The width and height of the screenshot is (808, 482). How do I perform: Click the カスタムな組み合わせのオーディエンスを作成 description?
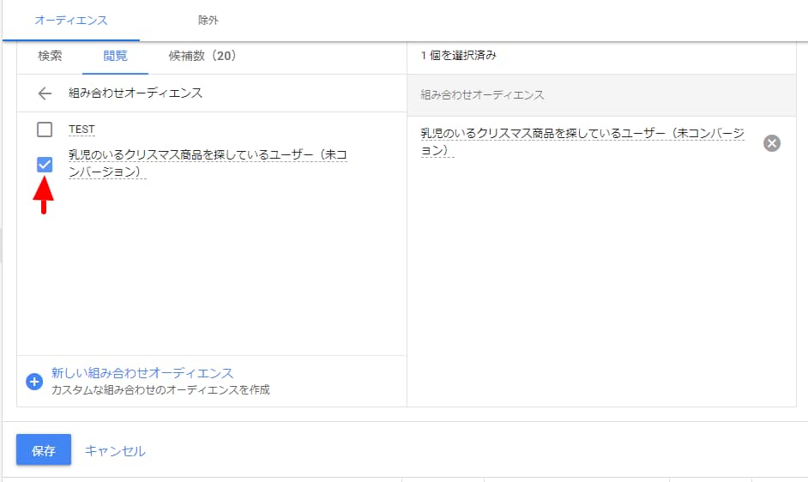[x=160, y=389]
